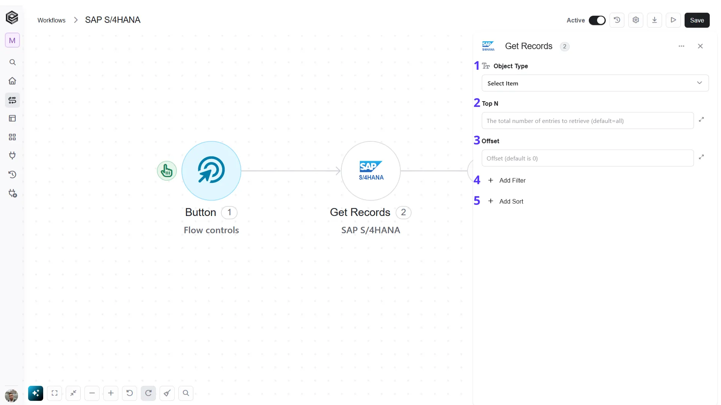
Task: Close the Get Records panel
Action: 700,46
